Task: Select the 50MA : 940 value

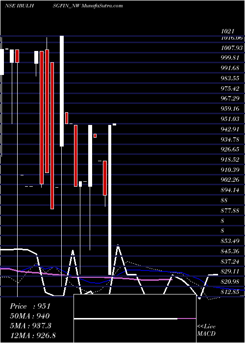Action: (x=29, y=316)
